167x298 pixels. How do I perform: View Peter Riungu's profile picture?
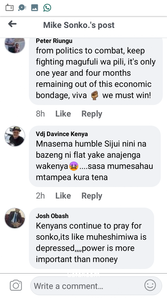15,45
